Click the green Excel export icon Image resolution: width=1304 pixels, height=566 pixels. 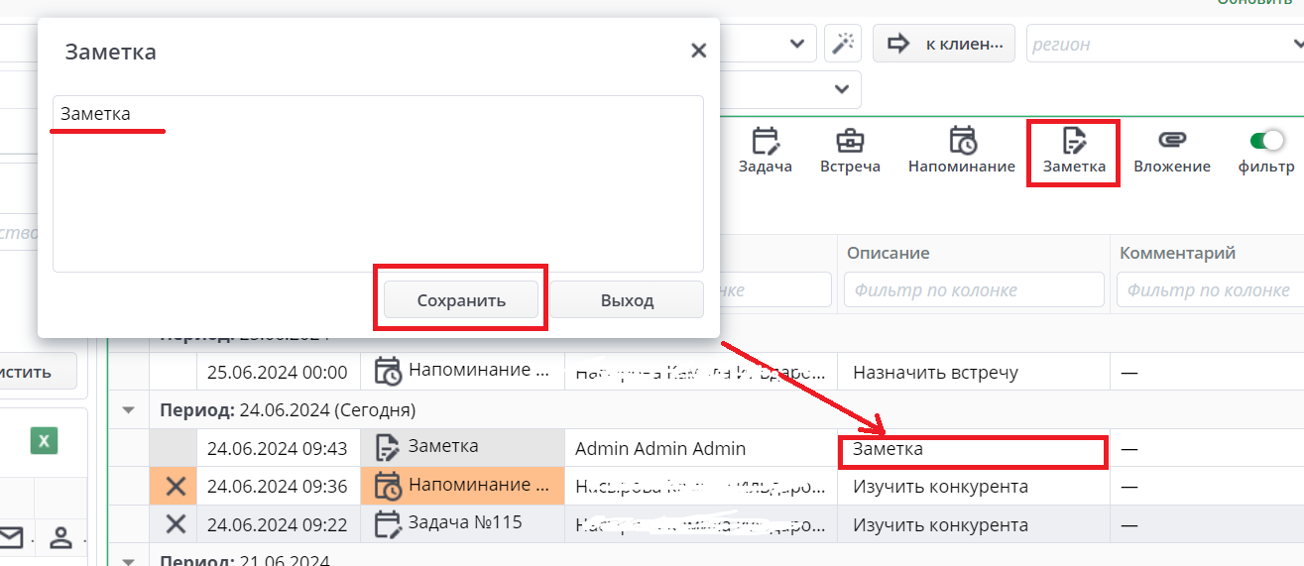[x=44, y=440]
